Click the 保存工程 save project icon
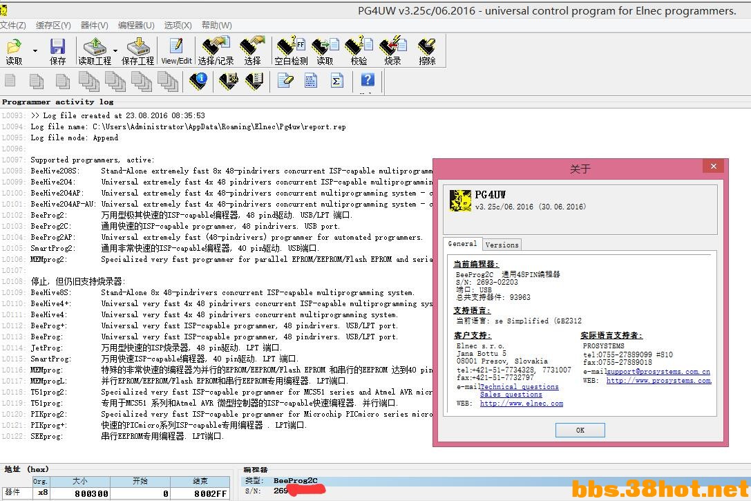The height and width of the screenshot is (501, 751). [x=138, y=50]
